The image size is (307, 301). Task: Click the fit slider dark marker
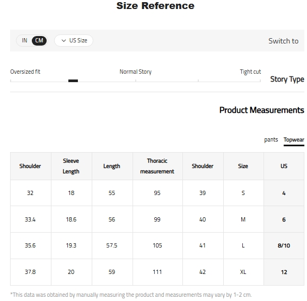pos(73,81)
